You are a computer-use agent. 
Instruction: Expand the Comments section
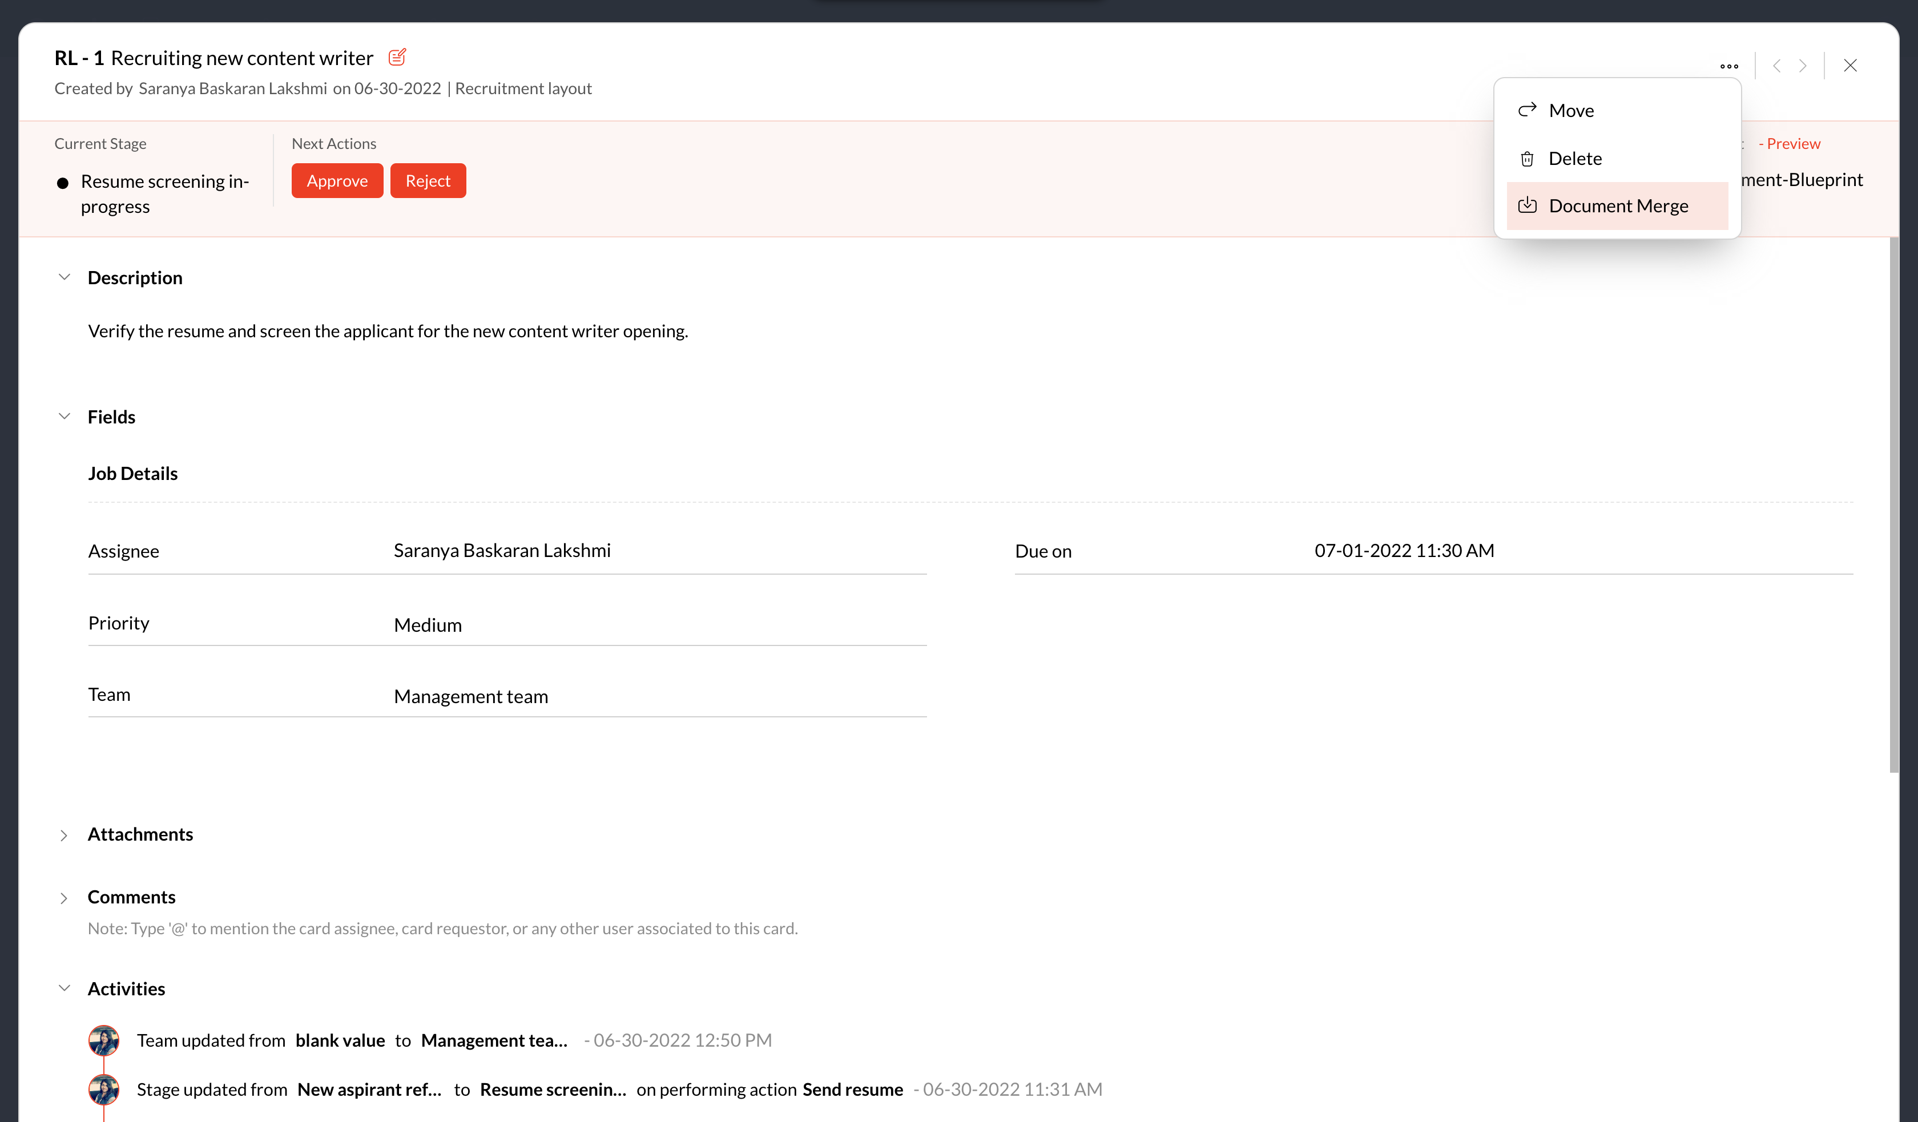click(65, 898)
